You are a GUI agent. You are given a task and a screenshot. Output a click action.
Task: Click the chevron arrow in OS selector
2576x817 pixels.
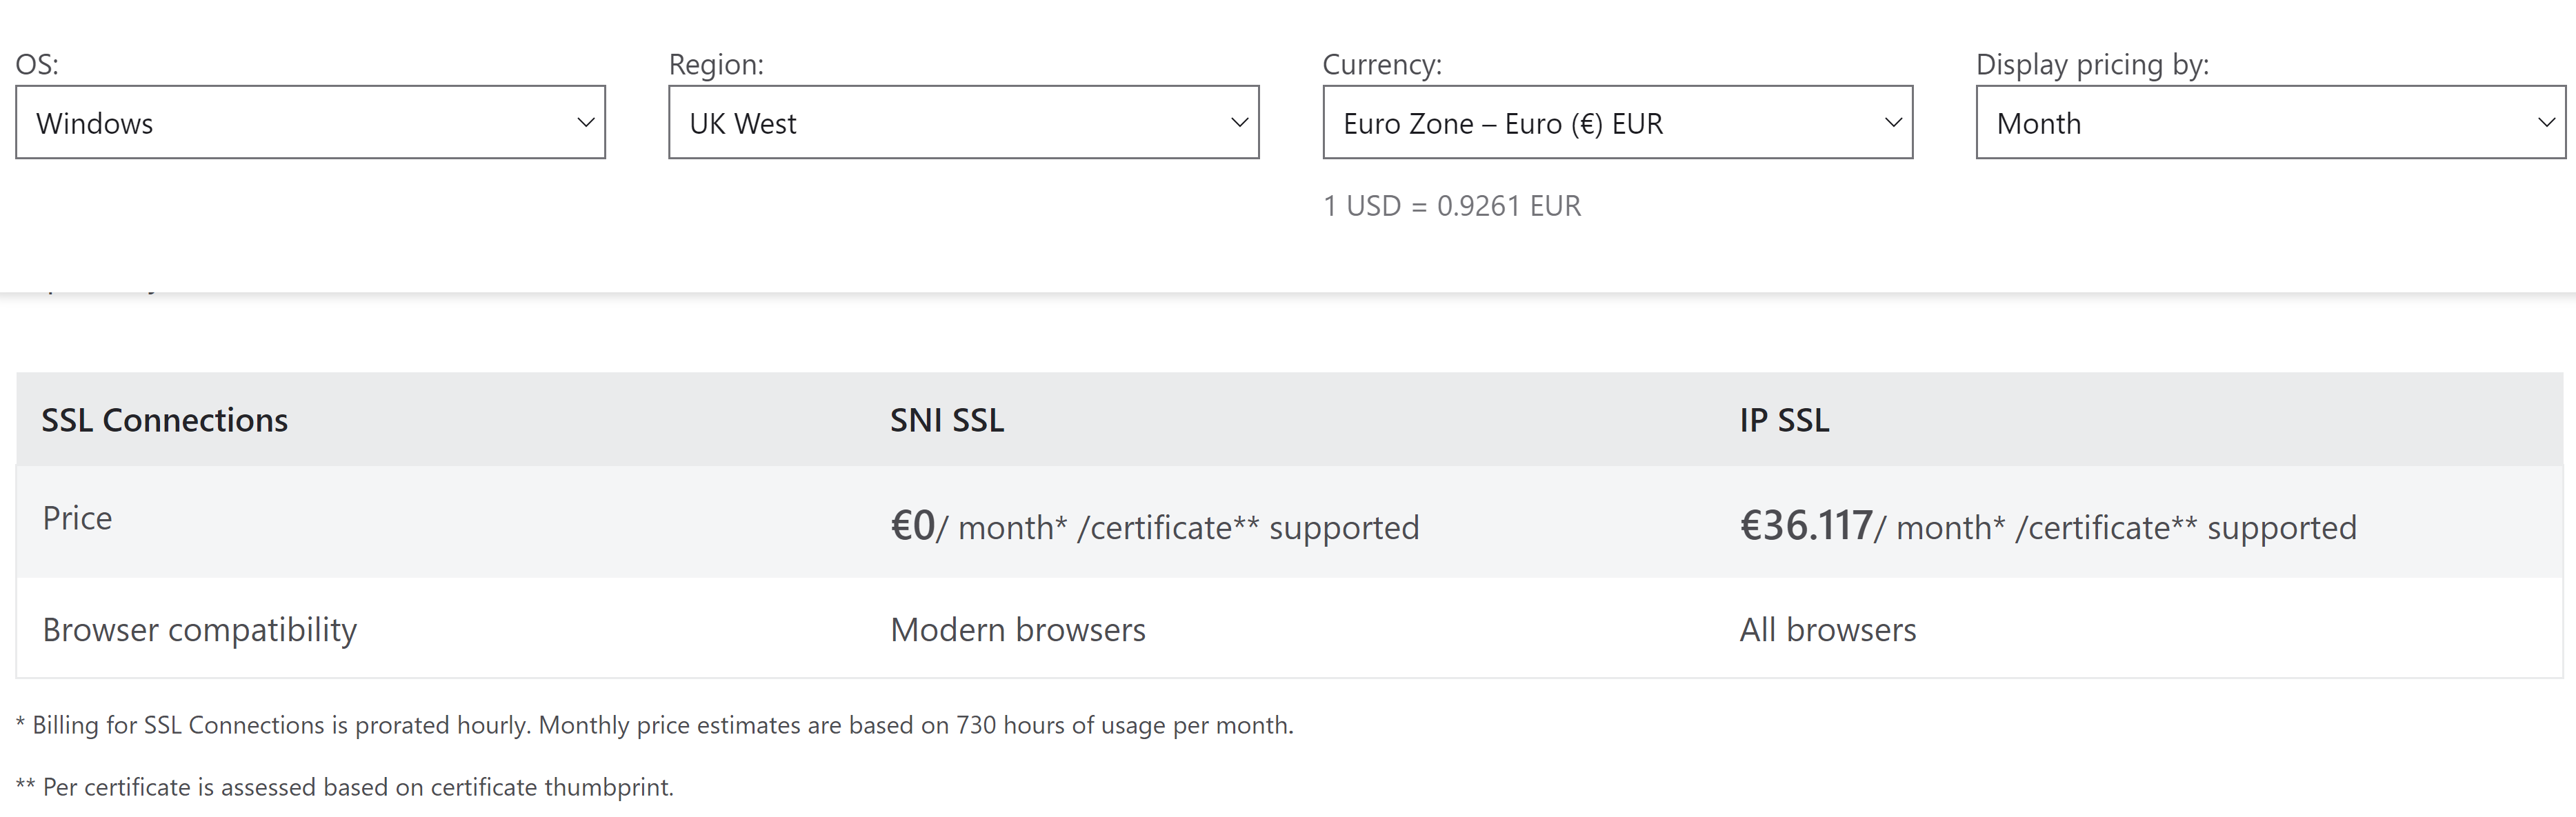[586, 122]
